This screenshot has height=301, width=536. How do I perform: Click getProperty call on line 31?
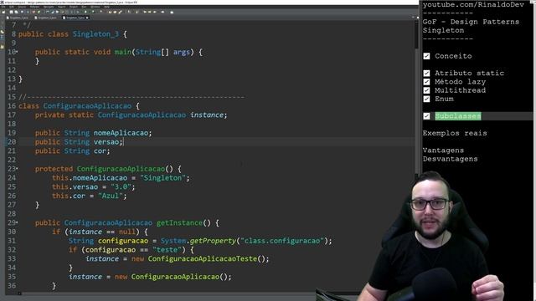coord(213,241)
